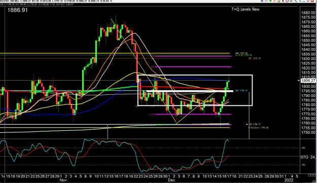Click 1835.00 on the price axis
Screen dimensions: 317x183
click(x=308, y=54)
